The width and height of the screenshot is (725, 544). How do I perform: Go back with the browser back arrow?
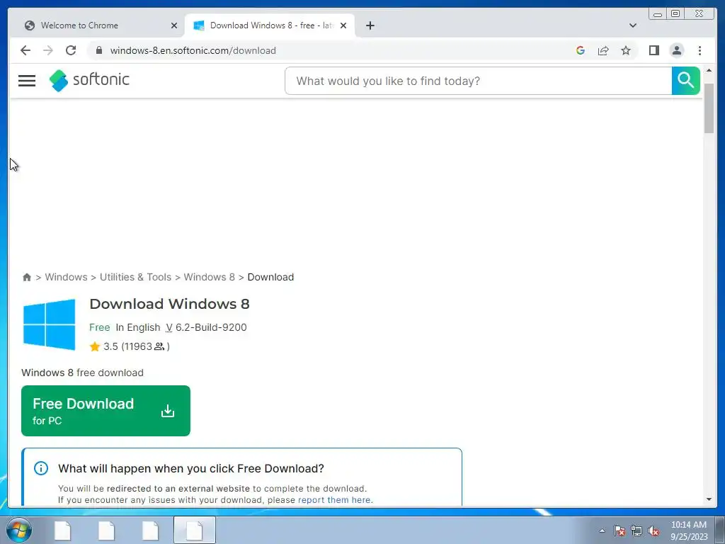click(25, 50)
